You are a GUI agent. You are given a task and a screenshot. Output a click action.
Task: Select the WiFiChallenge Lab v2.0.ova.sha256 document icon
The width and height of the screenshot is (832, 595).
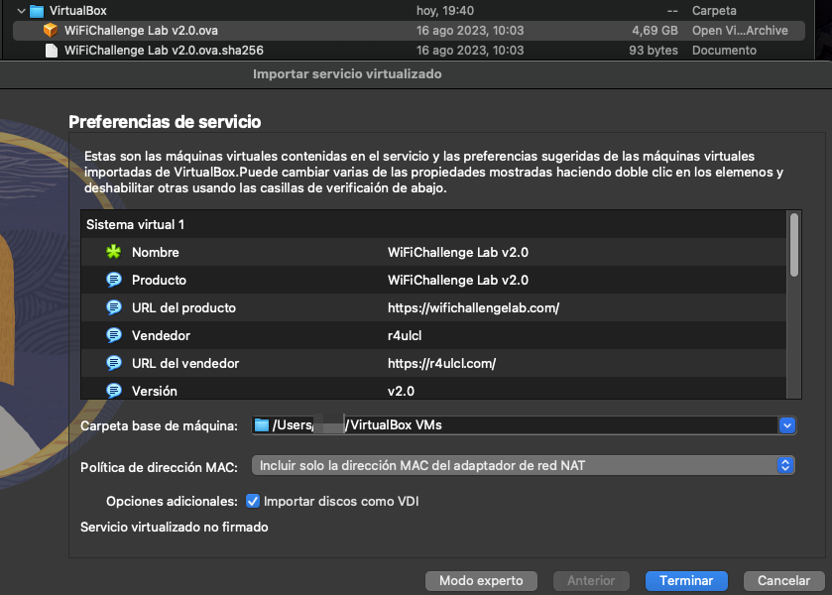tap(52, 51)
